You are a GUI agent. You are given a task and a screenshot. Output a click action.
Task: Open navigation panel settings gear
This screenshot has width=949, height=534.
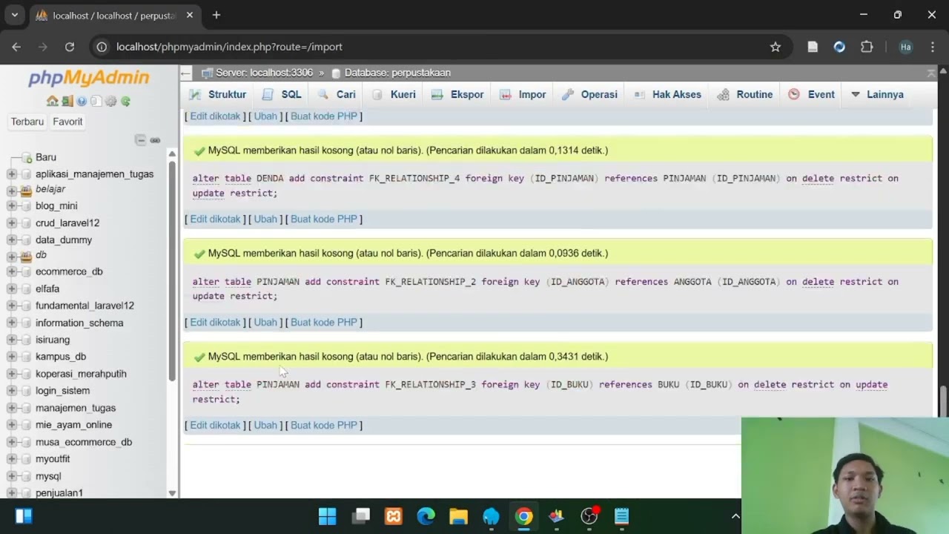click(111, 101)
